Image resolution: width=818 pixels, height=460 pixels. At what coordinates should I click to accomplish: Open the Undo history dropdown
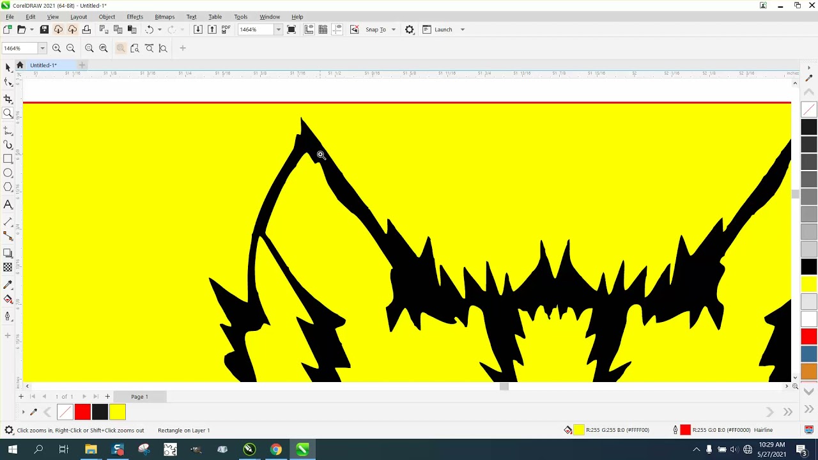click(x=159, y=29)
